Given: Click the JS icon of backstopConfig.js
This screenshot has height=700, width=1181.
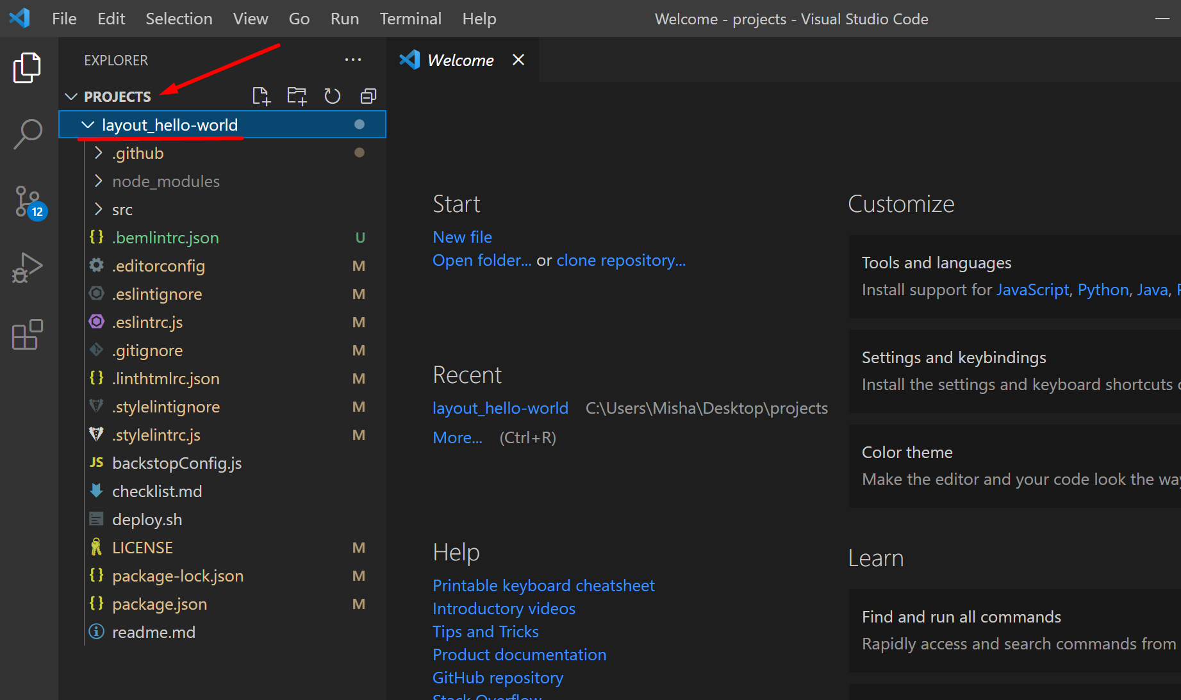Looking at the screenshot, I should (x=96, y=462).
